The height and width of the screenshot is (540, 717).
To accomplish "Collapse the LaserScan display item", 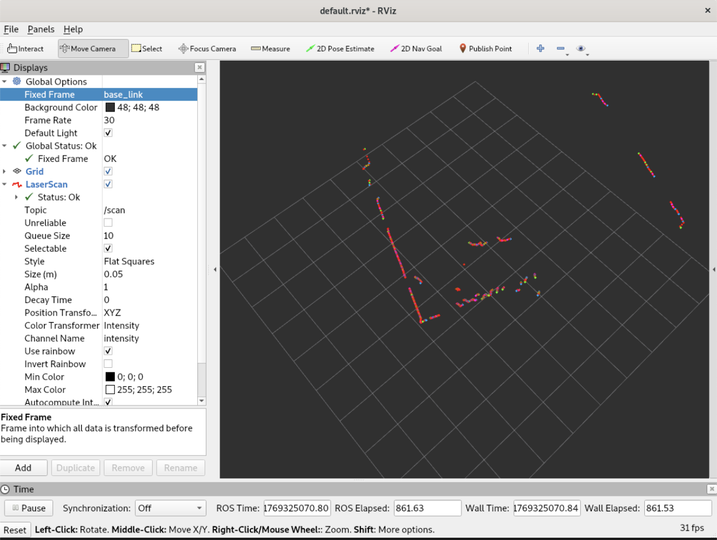I will (x=5, y=184).
